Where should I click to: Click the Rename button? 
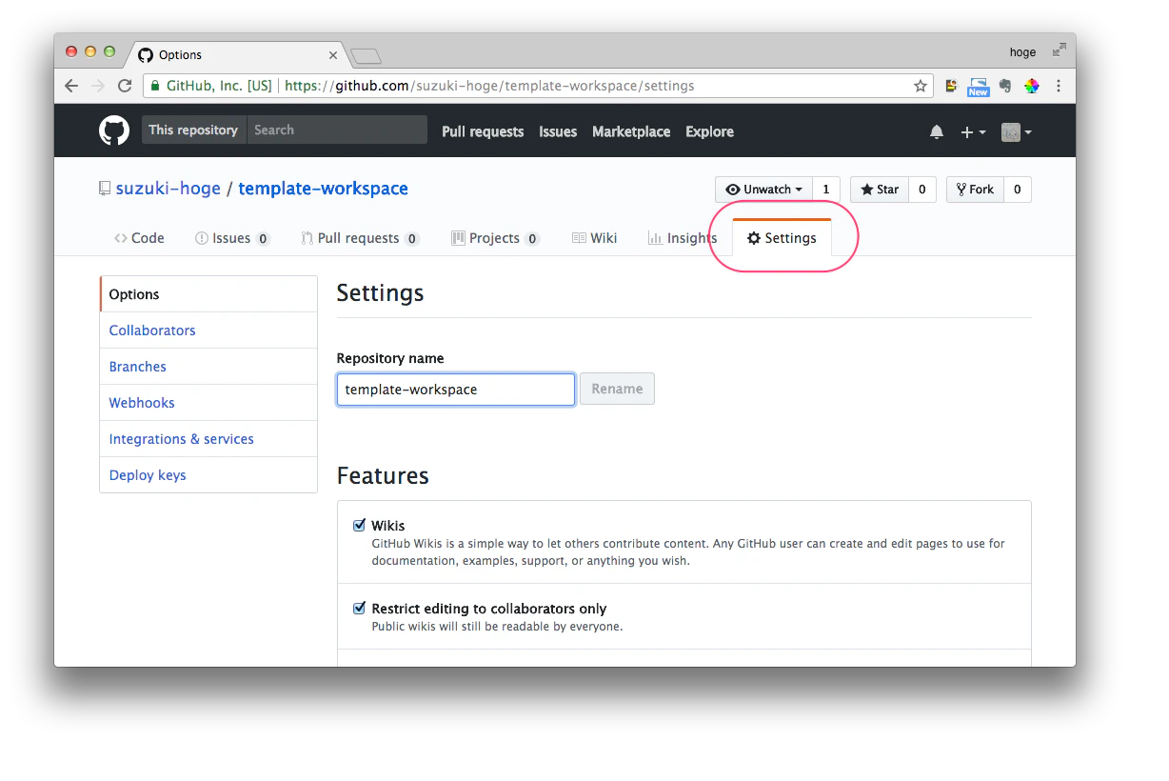[617, 389]
